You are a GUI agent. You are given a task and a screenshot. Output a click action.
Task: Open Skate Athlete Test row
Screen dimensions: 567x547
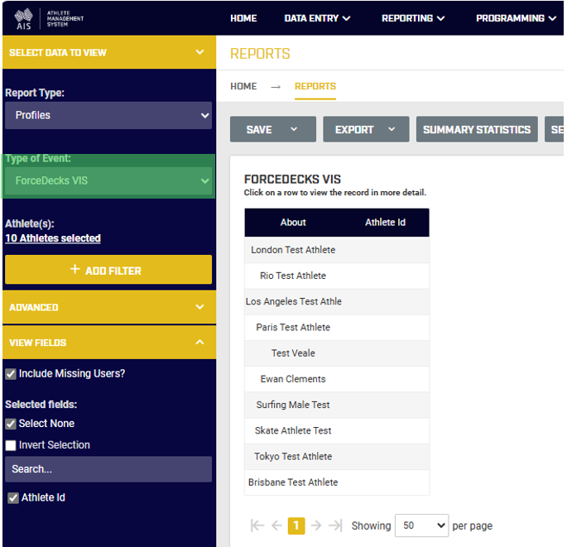point(337,430)
